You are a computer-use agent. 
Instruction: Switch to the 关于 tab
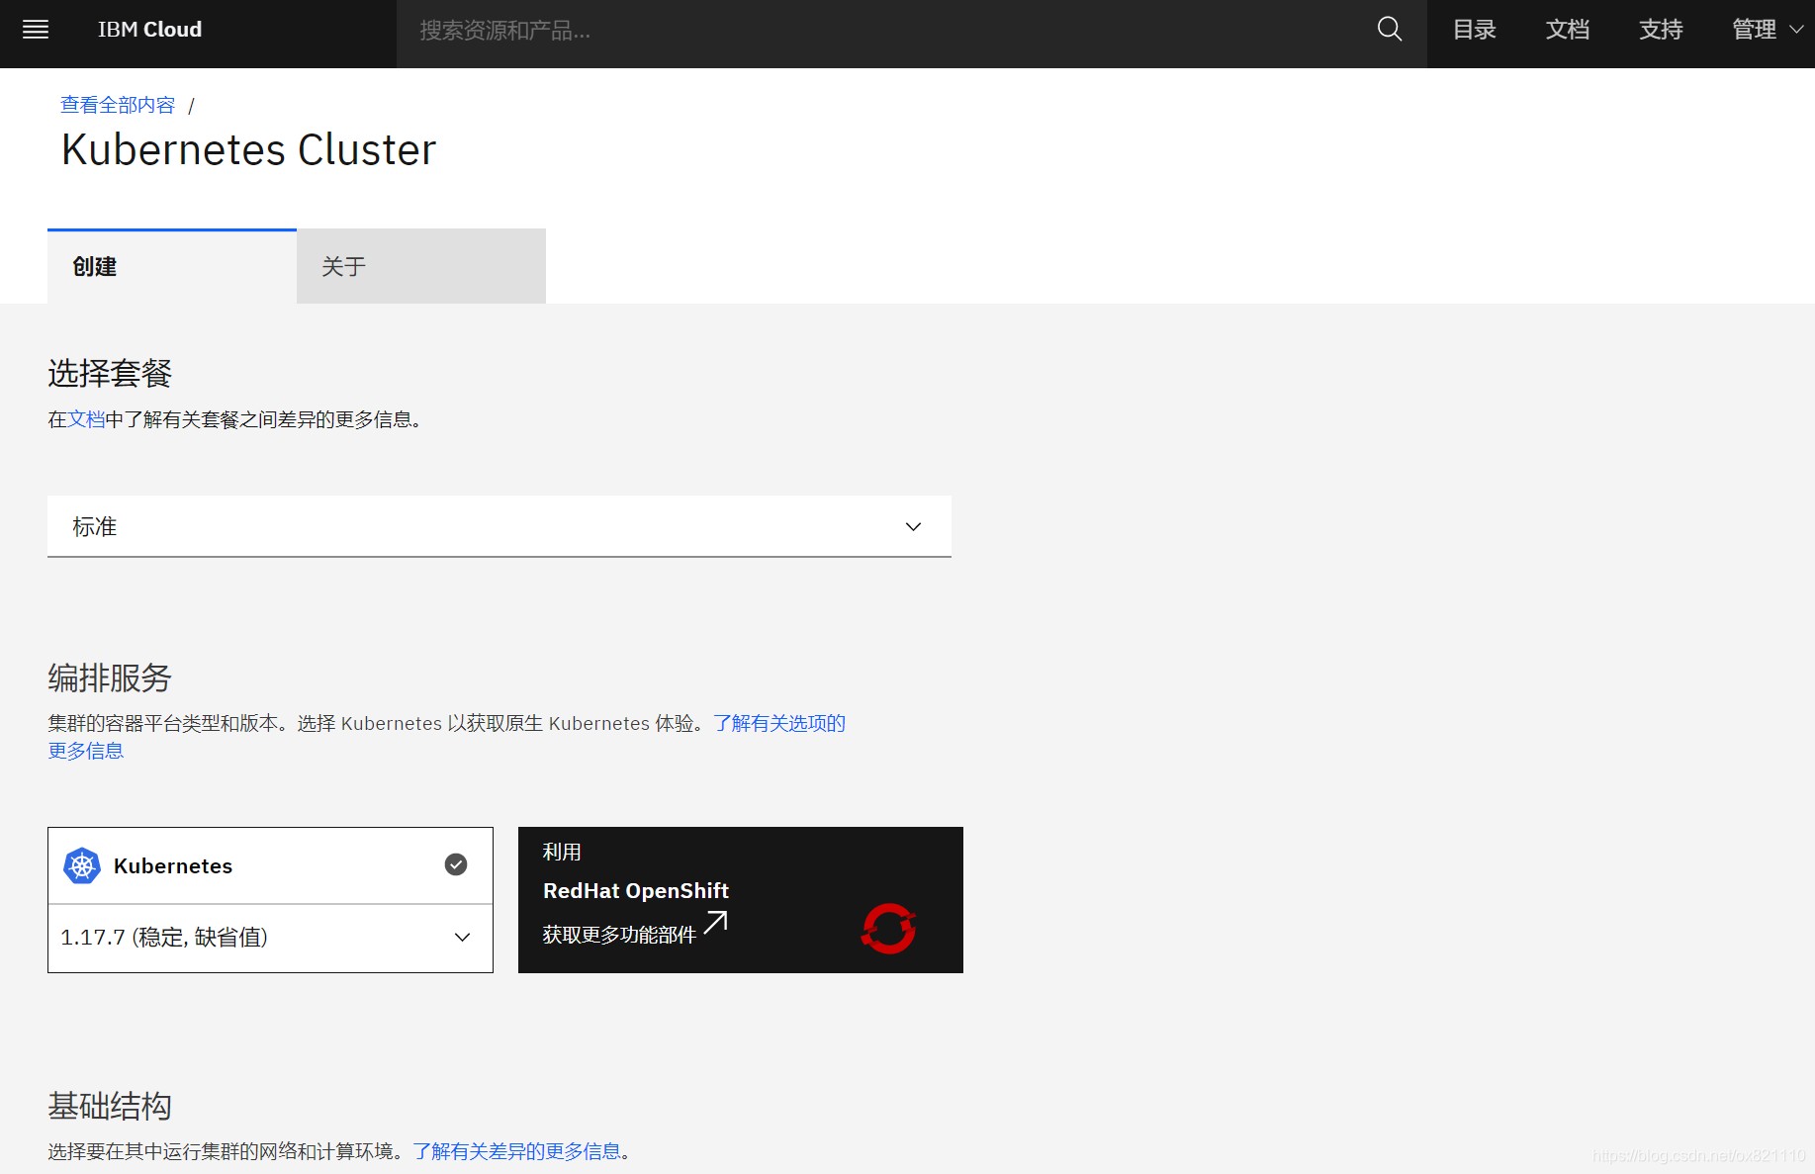[421, 266]
